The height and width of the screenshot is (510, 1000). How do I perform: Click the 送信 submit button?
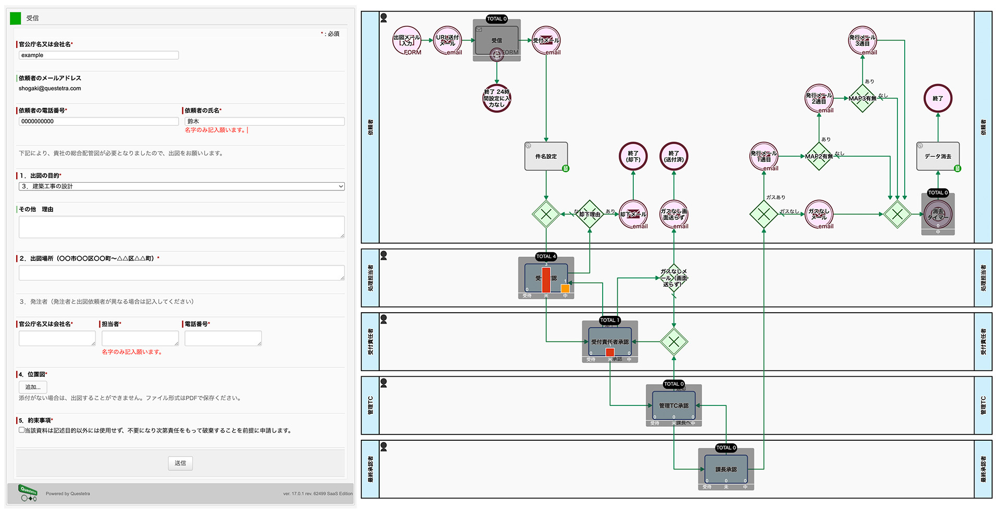tap(180, 463)
